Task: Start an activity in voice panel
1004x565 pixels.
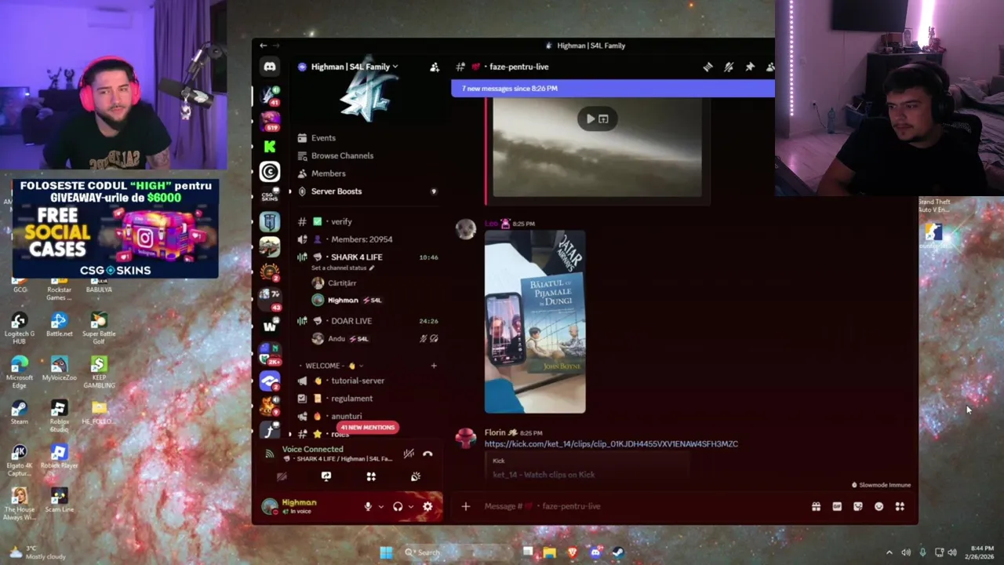Action: click(371, 476)
